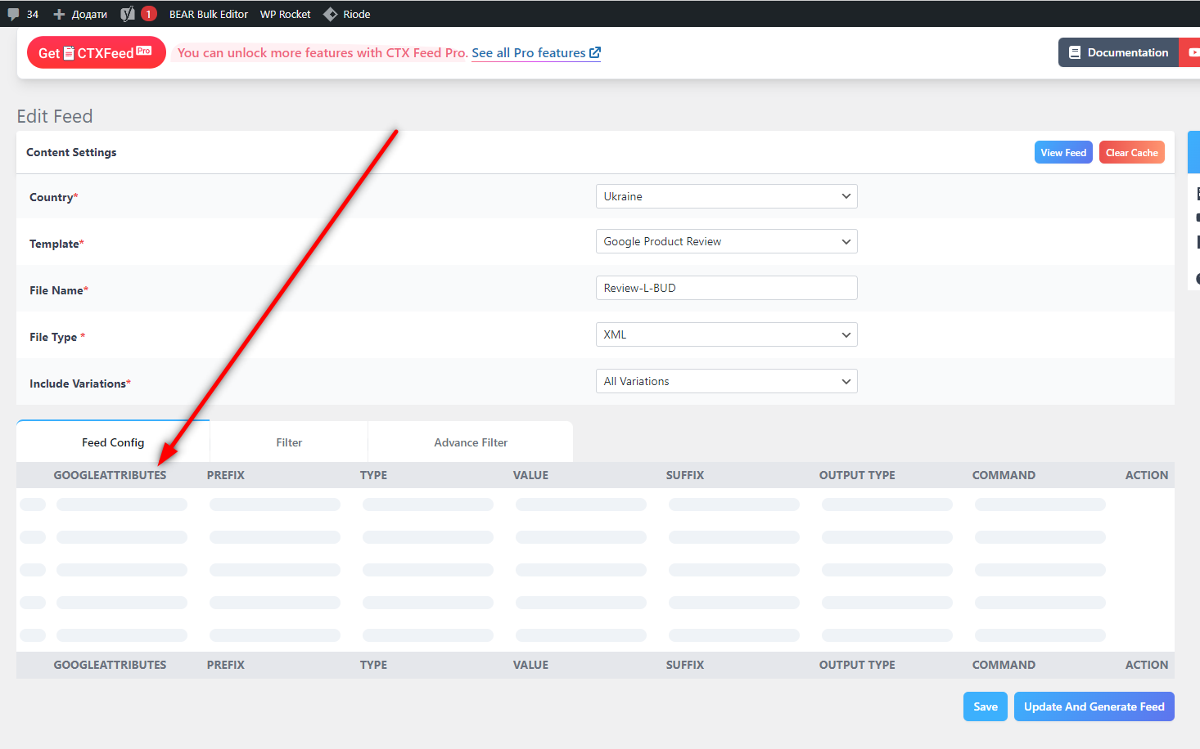The height and width of the screenshot is (749, 1200).
Task: Click the red YouTube video icon
Action: pos(1193,52)
